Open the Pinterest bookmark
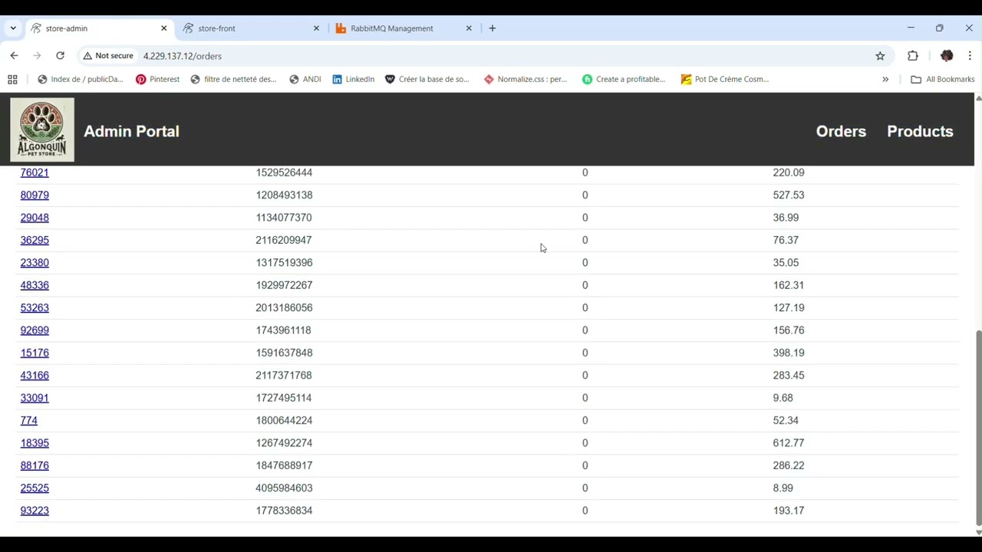Viewport: 982px width, 552px height. 157,79
